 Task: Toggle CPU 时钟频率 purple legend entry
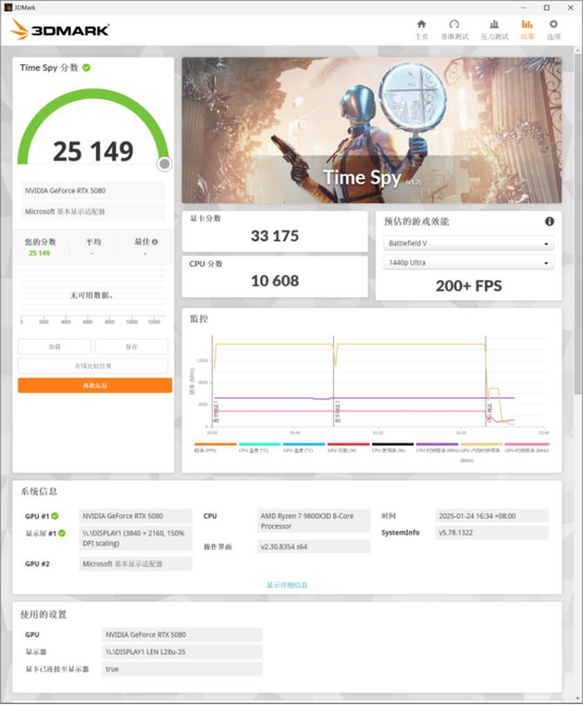point(437,448)
